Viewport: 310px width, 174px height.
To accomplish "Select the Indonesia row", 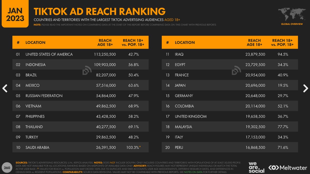I will tap(80, 65).
